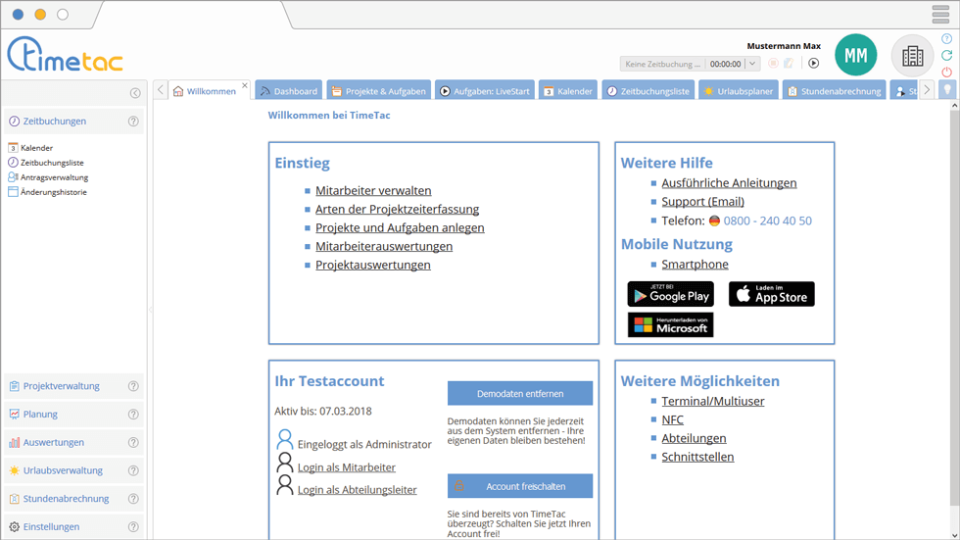Image resolution: width=960 pixels, height=540 pixels.
Task: Select Antragsverwaltung in the sidebar
Action: (54, 177)
